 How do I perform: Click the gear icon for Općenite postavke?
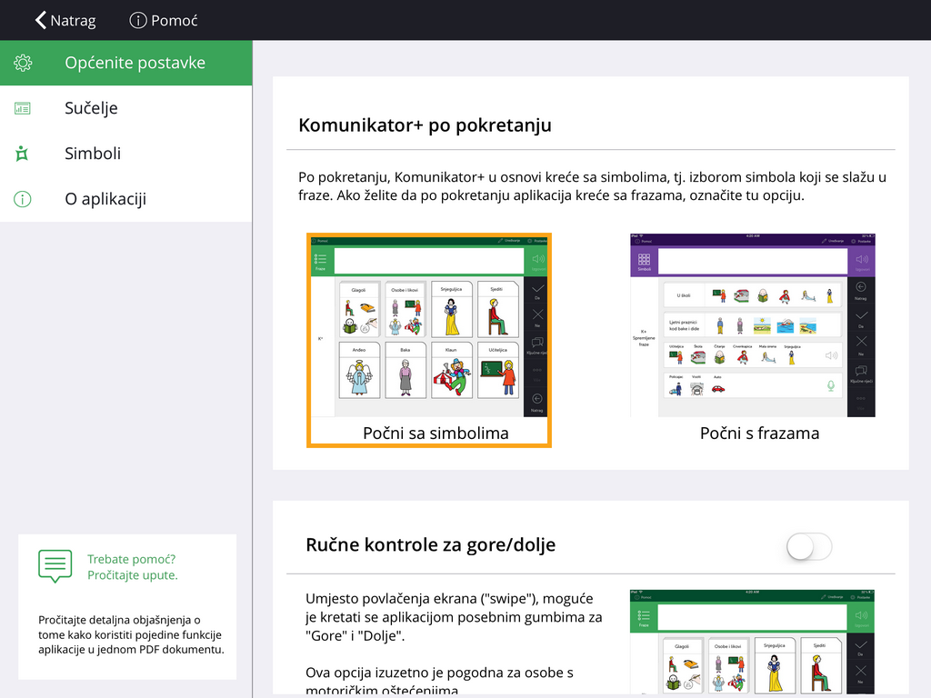(23, 63)
